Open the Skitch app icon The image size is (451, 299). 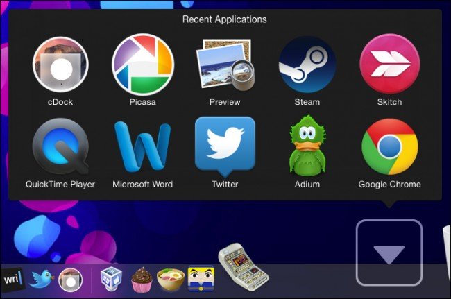389,64
